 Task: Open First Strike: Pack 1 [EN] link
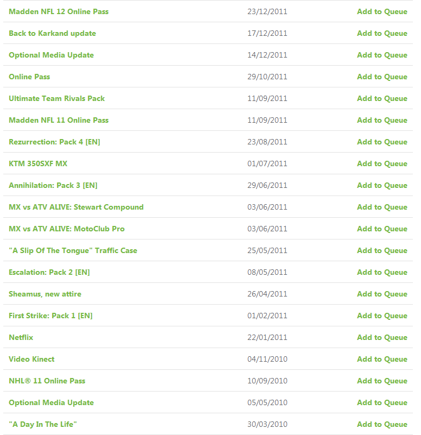coord(50,316)
